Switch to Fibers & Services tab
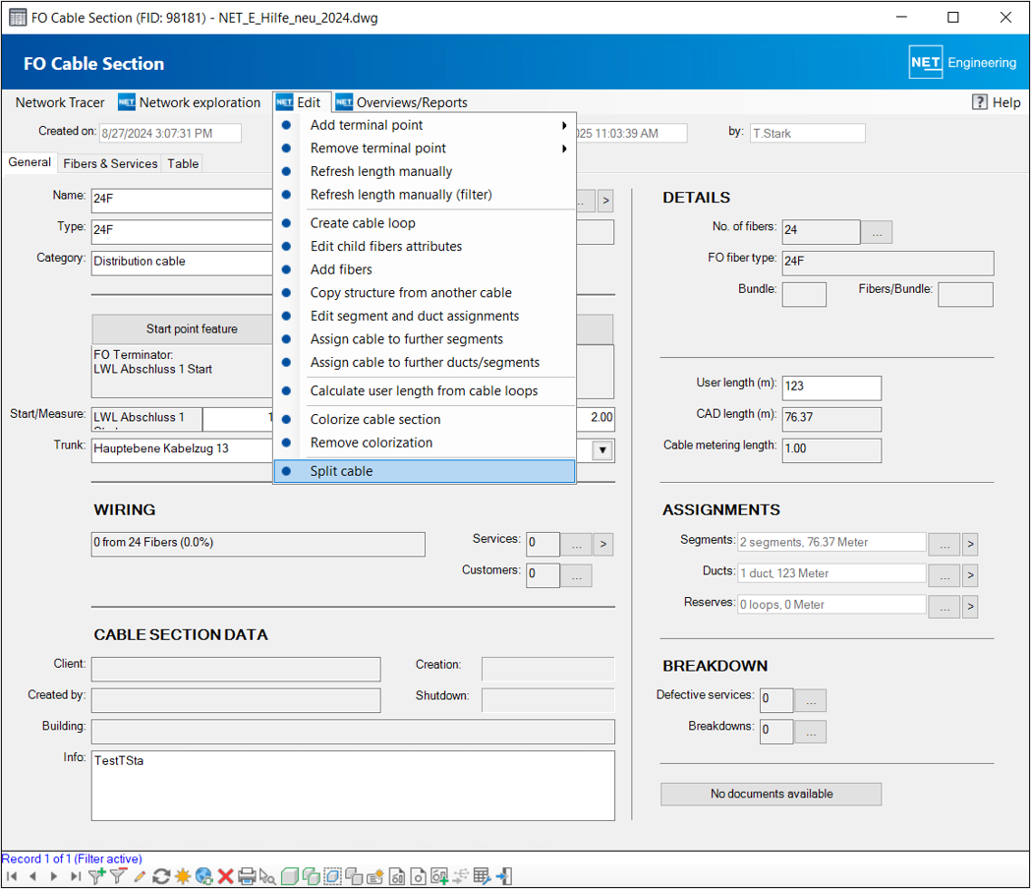The height and width of the screenshot is (889, 1031). 110,163
